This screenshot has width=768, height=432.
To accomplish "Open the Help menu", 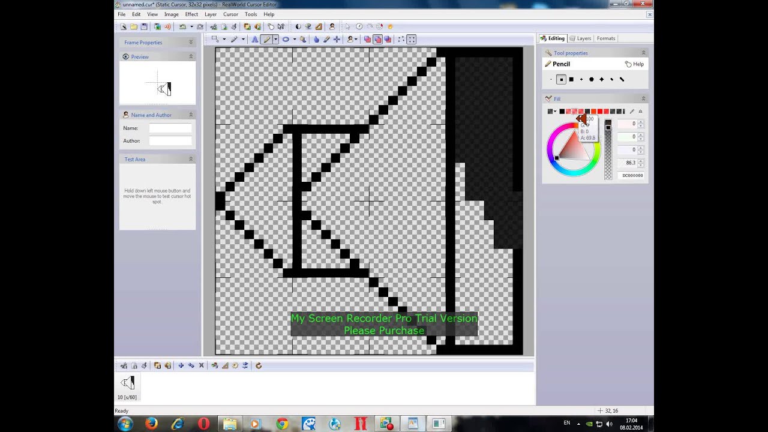I will (x=269, y=14).
